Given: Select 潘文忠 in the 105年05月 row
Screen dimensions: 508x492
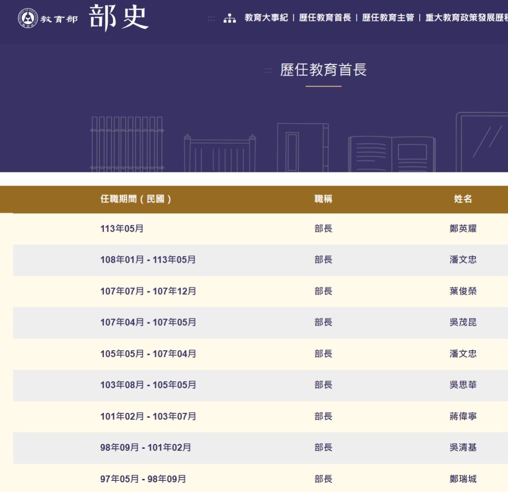Looking at the screenshot, I should (463, 354).
